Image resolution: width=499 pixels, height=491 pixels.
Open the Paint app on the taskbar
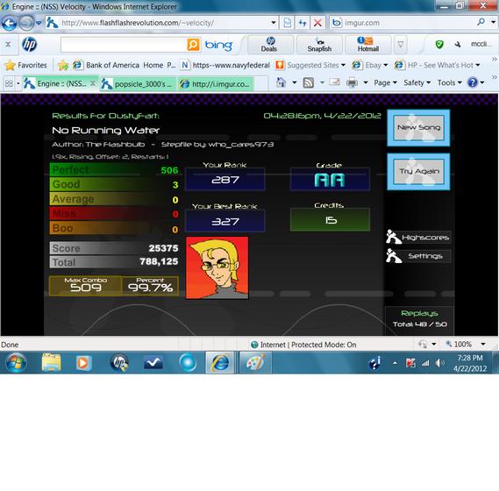(x=255, y=362)
